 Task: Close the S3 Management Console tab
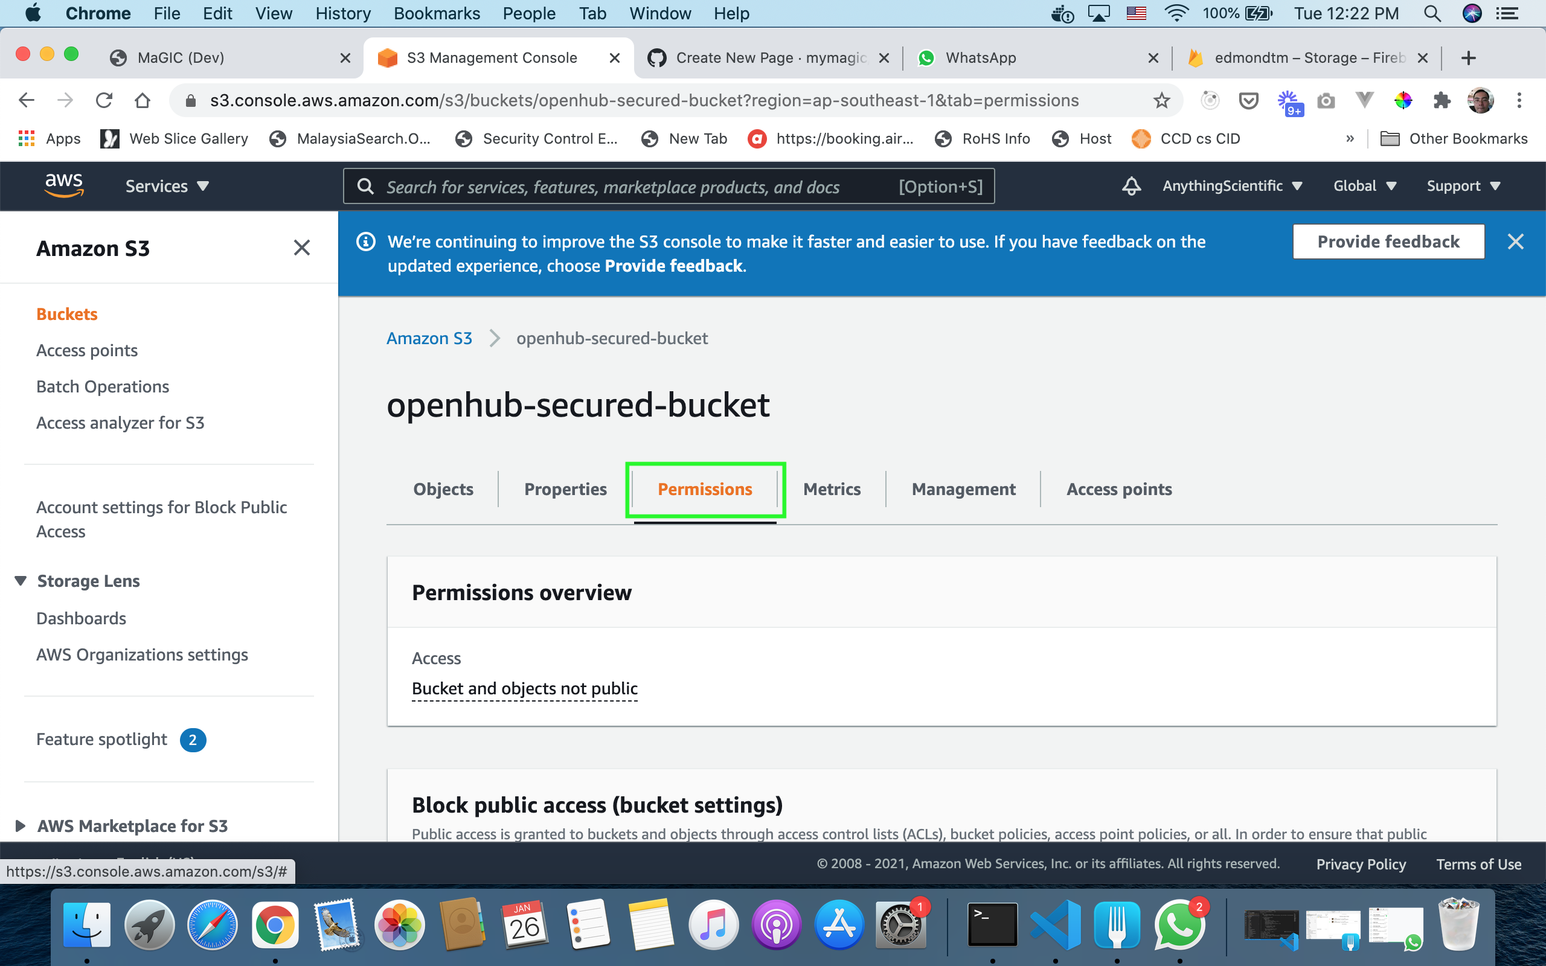615,58
